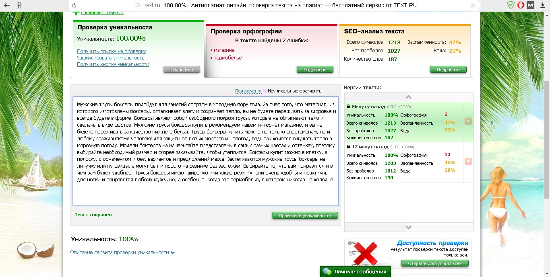Open Получить ссылку на проверку link
Viewport: 550px width, 277px height.
click(x=112, y=51)
